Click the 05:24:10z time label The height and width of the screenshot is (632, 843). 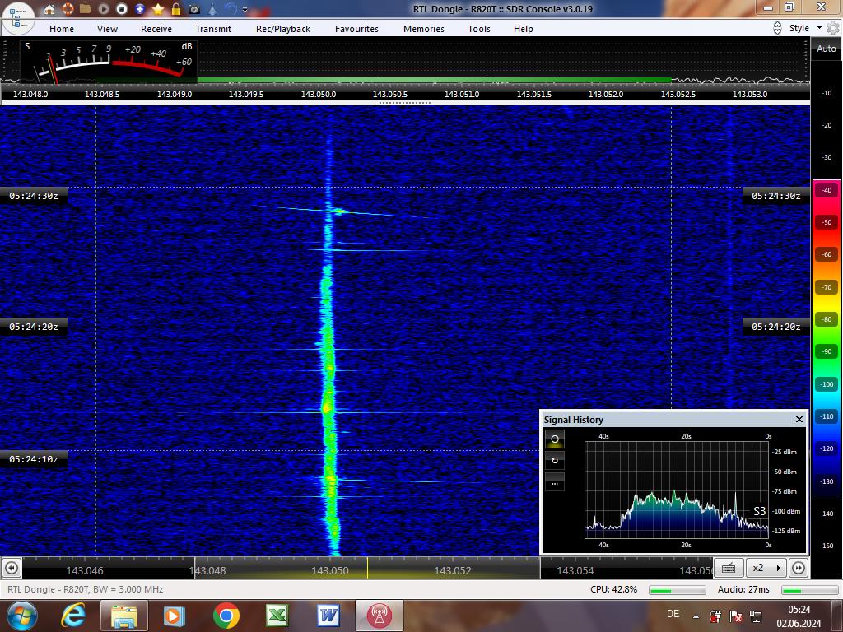pyautogui.click(x=33, y=459)
